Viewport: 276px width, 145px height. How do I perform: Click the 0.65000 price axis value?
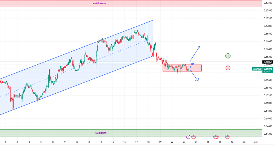268,103
